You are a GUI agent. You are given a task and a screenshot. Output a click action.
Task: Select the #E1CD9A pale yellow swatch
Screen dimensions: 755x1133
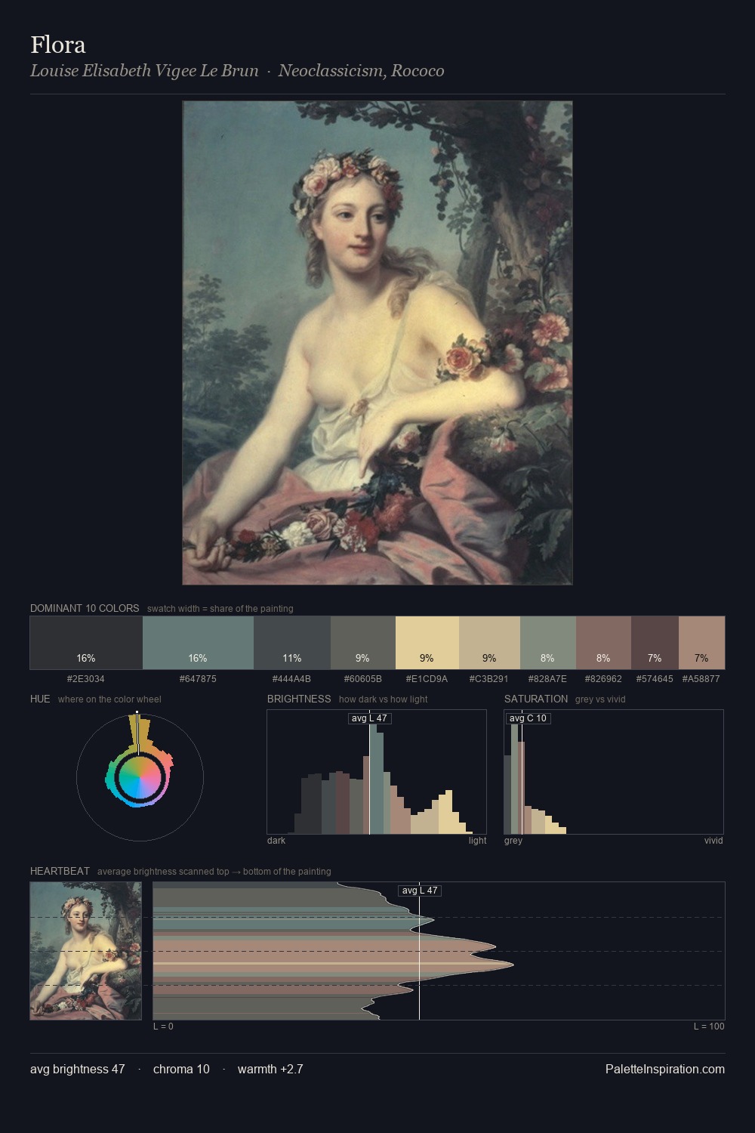tap(427, 643)
